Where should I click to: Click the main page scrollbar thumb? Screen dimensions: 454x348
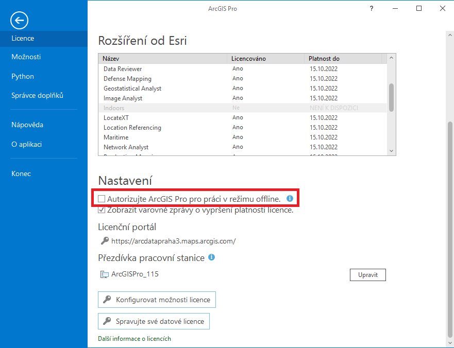pyautogui.click(x=450, y=229)
